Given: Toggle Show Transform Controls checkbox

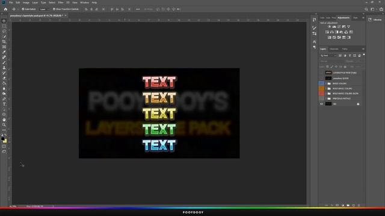Looking at the screenshot, I should (54, 9).
